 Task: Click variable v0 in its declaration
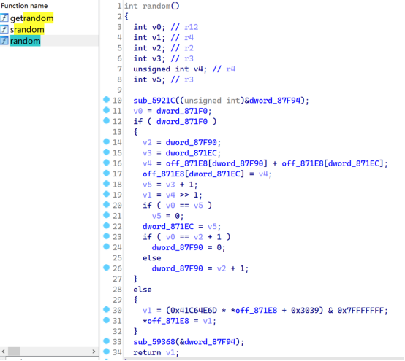[x=156, y=27]
